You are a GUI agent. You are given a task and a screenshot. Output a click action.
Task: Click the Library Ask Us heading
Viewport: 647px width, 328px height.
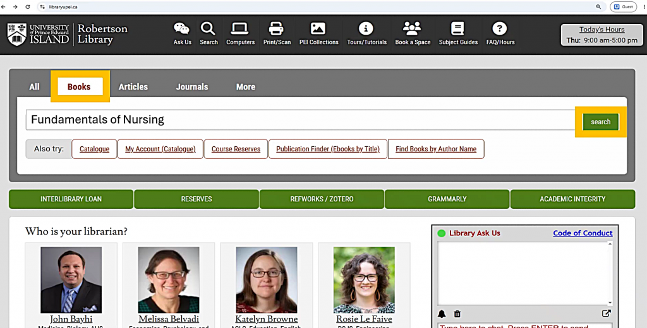click(x=475, y=233)
